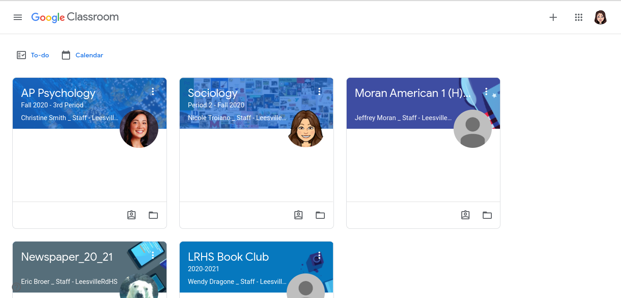Screen dimensions: 621x298
Task: Click the plus icon to join a class
Action: pos(553,17)
